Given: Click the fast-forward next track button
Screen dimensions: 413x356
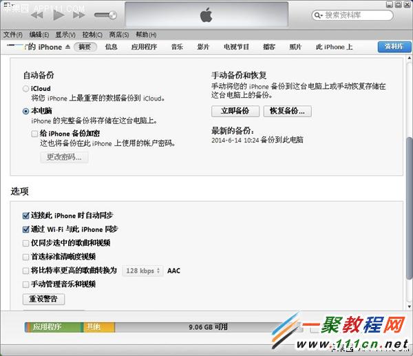Looking at the screenshot, I should pos(78,15).
